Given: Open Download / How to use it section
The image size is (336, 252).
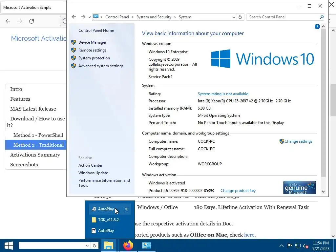Looking at the screenshot, I should click(x=36, y=122).
